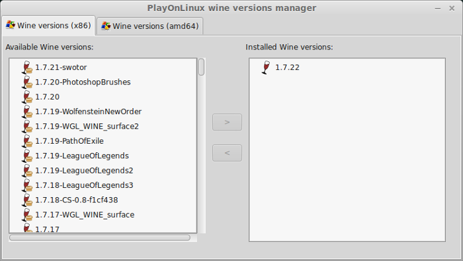Screen dimensions: 463x261
Task: Close the wine versions manager window
Action: [452, 9]
